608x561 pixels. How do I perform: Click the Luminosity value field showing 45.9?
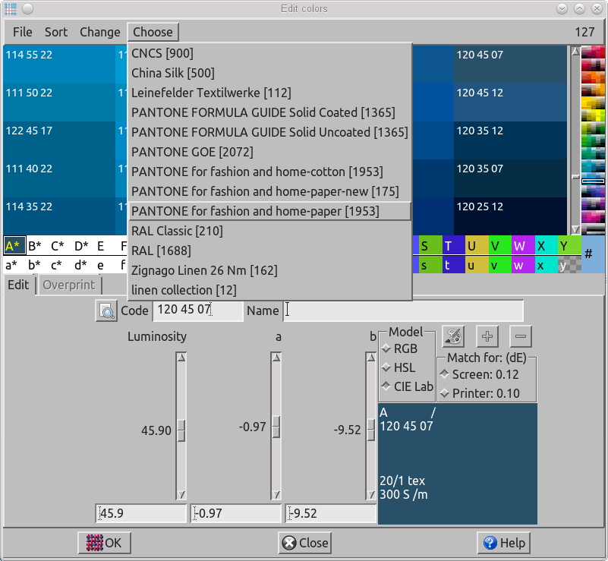pos(140,513)
